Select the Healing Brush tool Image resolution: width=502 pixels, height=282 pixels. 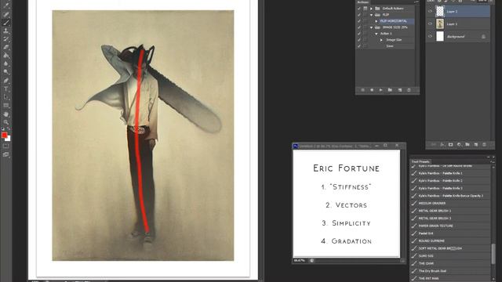pyautogui.click(x=6, y=14)
